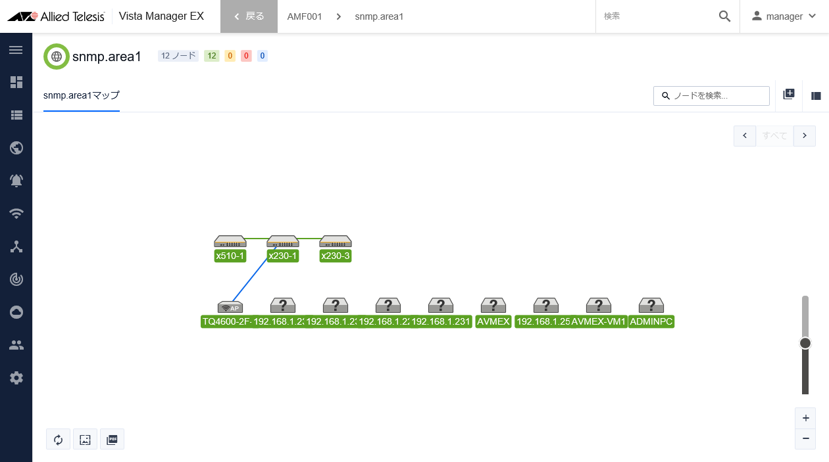Click the 戻る back button
The height and width of the screenshot is (462, 829).
249,16
